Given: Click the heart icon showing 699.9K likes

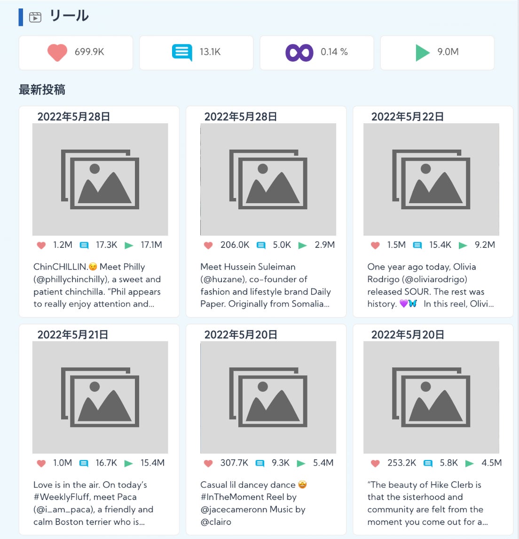Looking at the screenshot, I should (x=56, y=52).
